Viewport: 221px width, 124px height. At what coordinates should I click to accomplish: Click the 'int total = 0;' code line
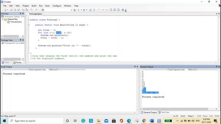pos(47,30)
